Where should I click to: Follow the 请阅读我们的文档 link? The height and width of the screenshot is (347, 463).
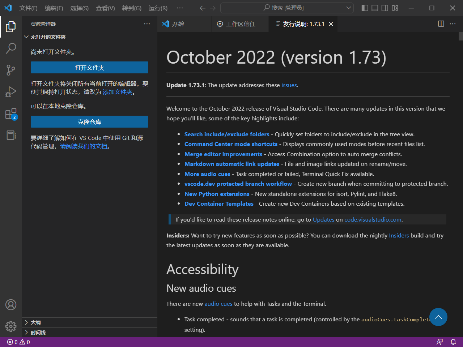[x=84, y=146]
